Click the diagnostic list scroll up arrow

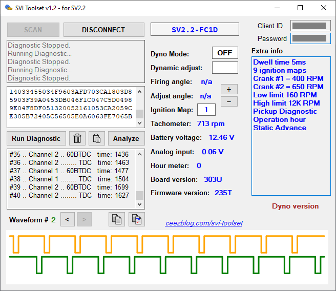pyautogui.click(x=140, y=154)
